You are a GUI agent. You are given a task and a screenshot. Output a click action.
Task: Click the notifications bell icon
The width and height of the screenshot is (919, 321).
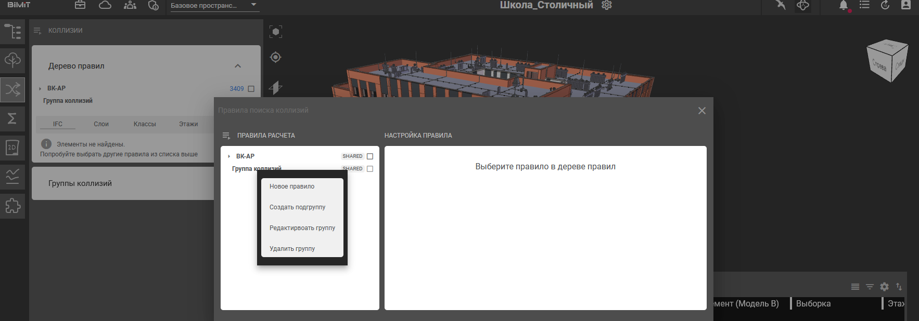(843, 6)
